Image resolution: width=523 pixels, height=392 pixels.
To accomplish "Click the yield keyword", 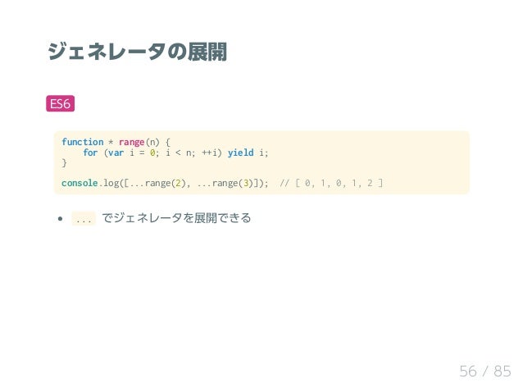I will click(x=240, y=153).
